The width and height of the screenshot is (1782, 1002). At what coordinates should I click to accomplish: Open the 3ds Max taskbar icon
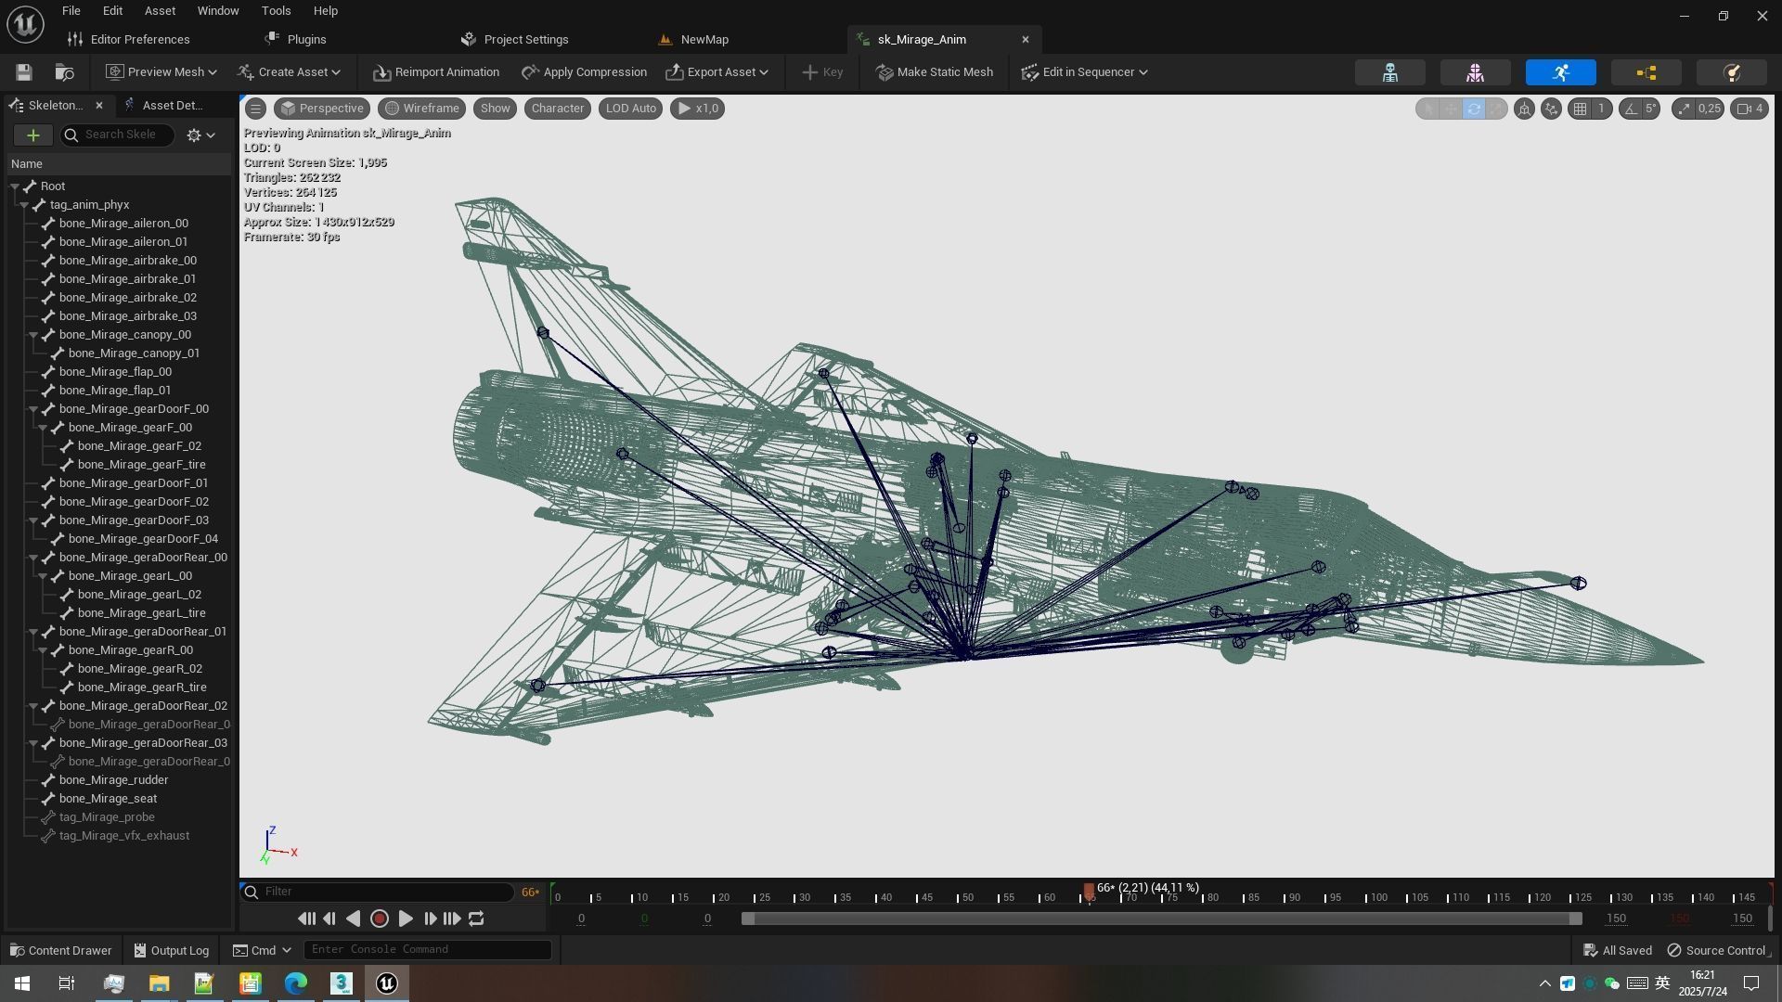(341, 983)
